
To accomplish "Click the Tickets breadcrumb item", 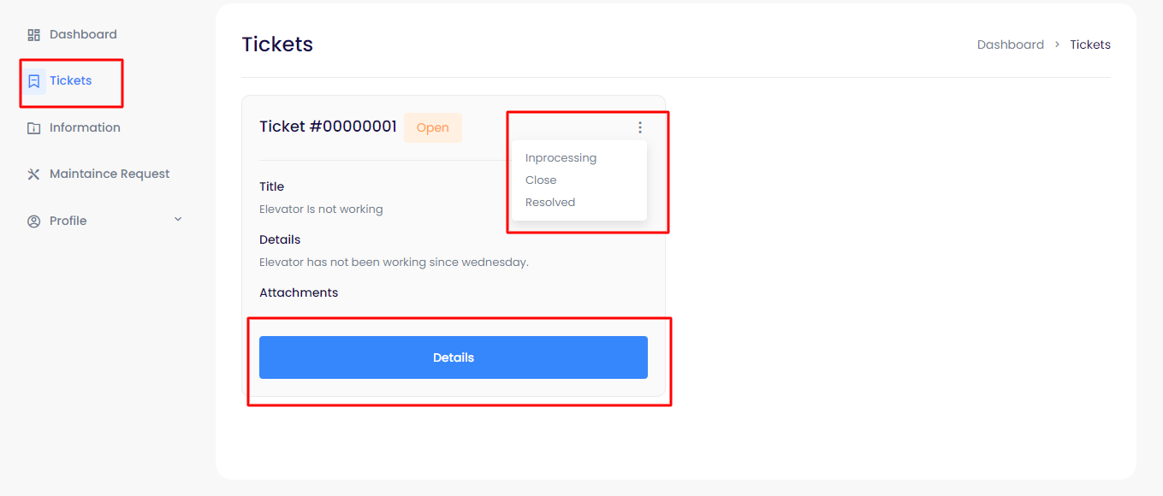I will click(x=1089, y=44).
